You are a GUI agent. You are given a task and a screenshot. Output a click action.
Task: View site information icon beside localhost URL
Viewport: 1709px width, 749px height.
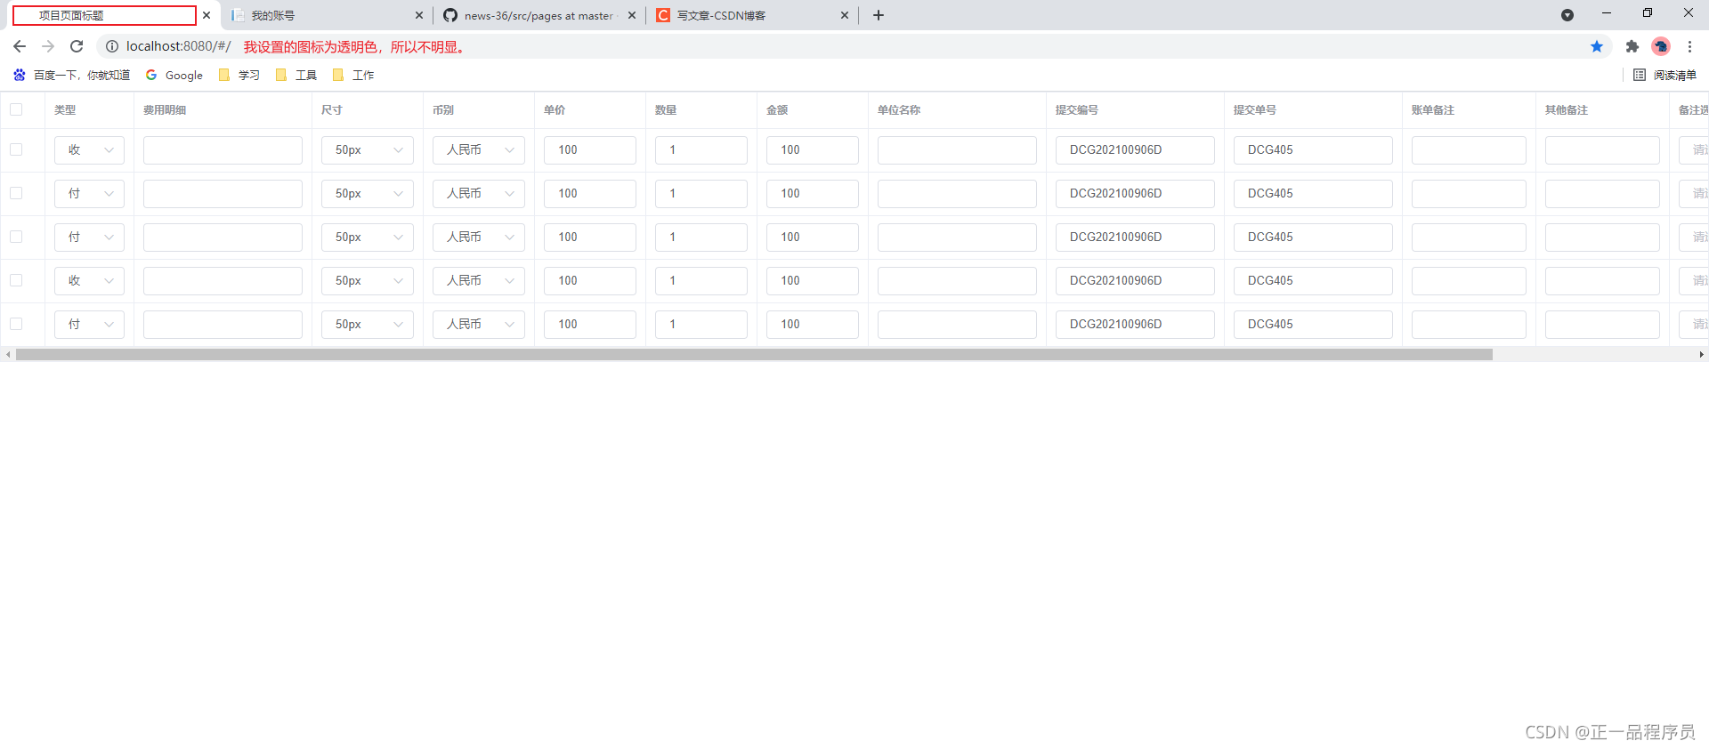pyautogui.click(x=112, y=46)
